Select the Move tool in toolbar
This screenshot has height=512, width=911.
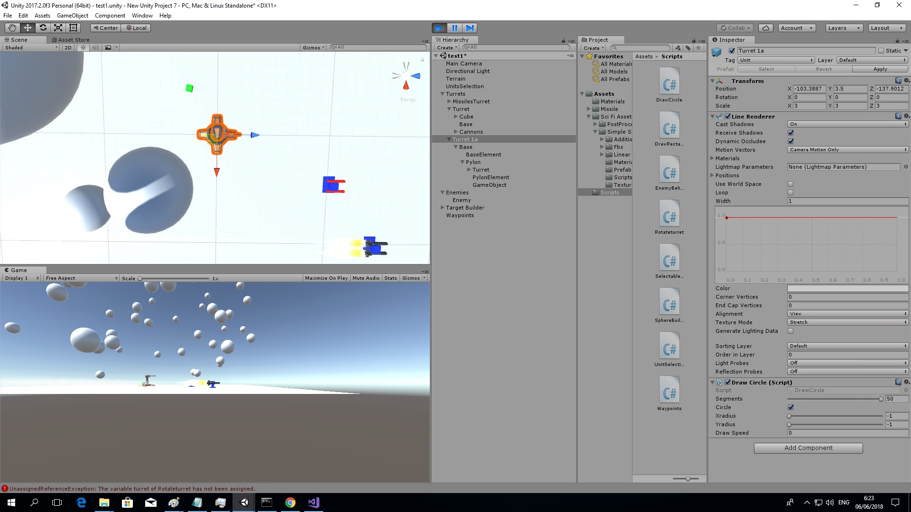28,28
